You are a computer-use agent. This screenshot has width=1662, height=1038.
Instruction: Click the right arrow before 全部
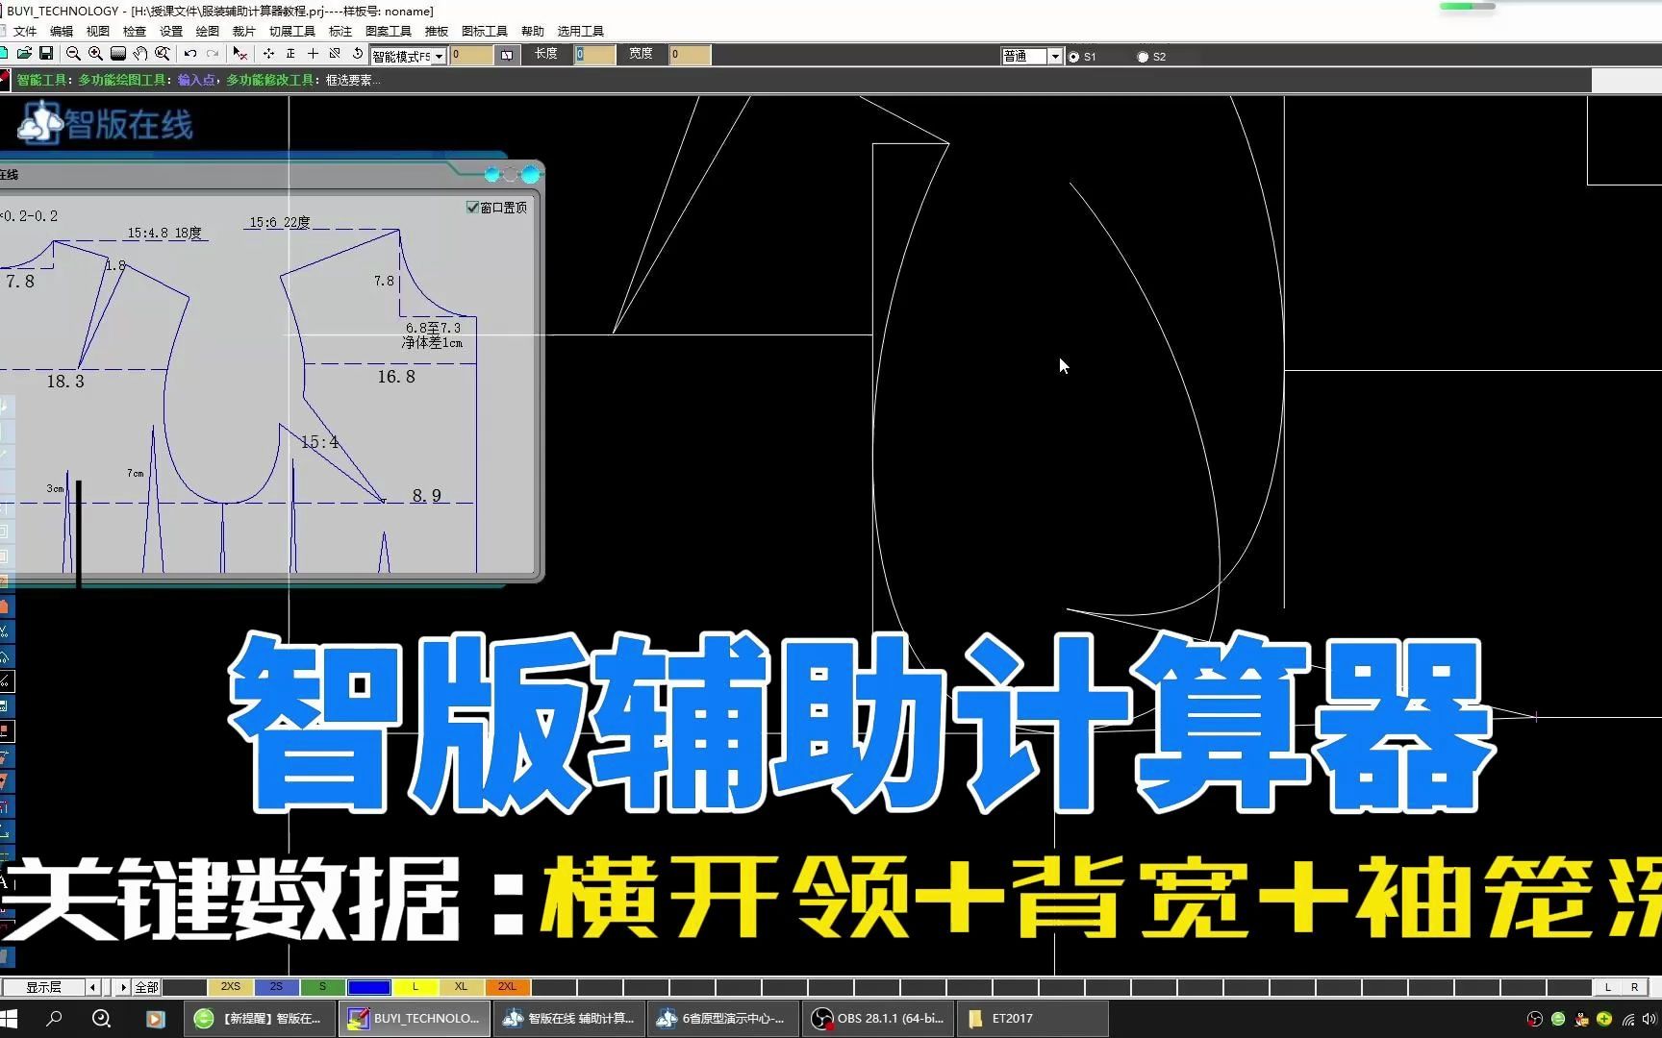(123, 987)
